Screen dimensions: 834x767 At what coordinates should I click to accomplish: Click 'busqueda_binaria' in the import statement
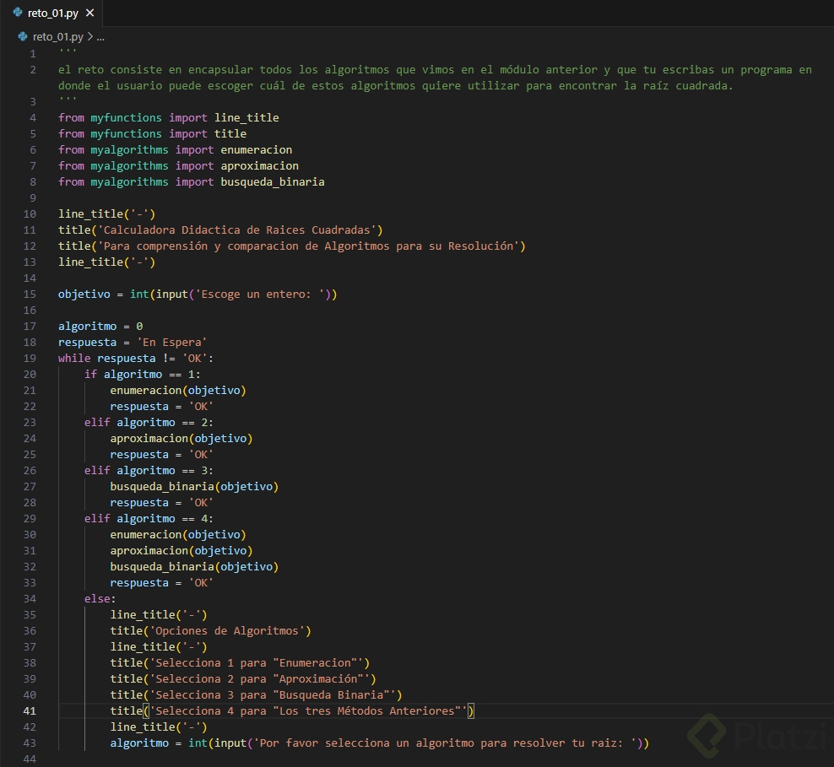tap(273, 181)
